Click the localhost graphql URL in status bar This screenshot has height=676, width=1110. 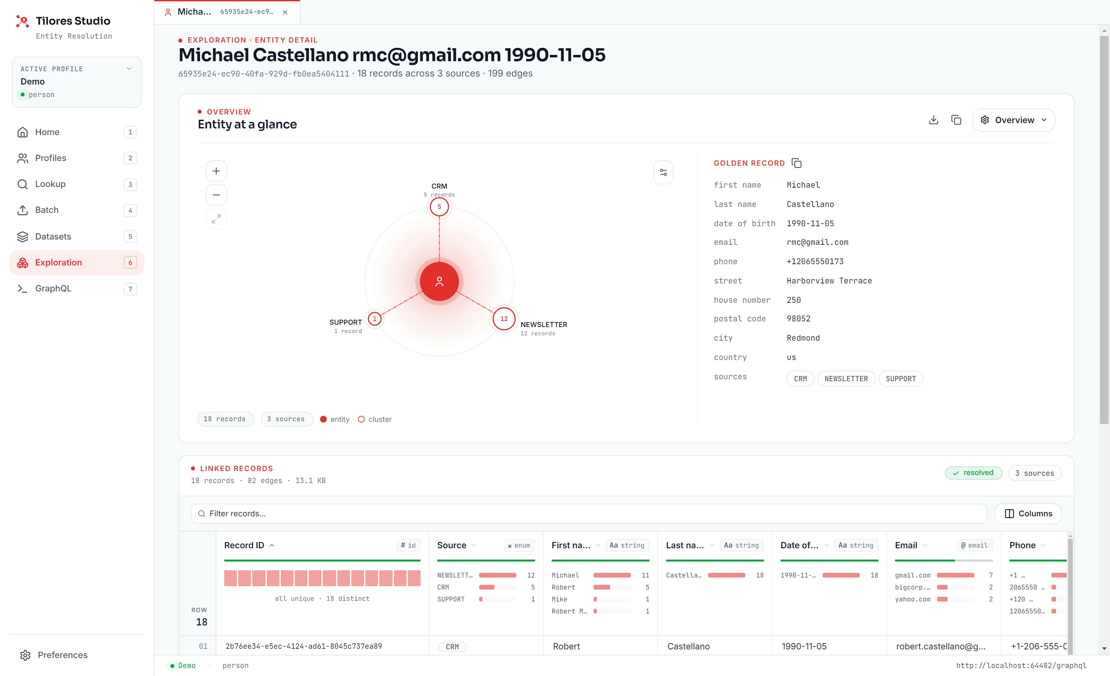click(1021, 666)
